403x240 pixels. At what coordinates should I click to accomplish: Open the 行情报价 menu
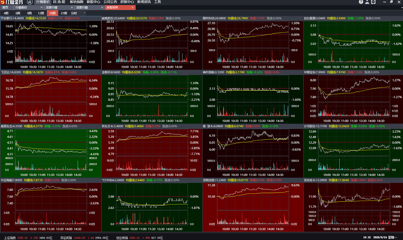(x=43, y=2)
